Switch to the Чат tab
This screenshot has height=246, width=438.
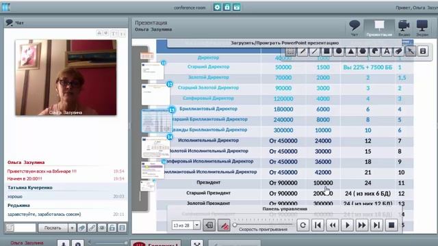(x=355, y=28)
